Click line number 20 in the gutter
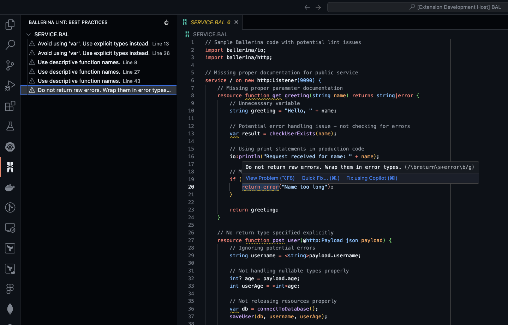The height and width of the screenshot is (325, 508). point(191,187)
